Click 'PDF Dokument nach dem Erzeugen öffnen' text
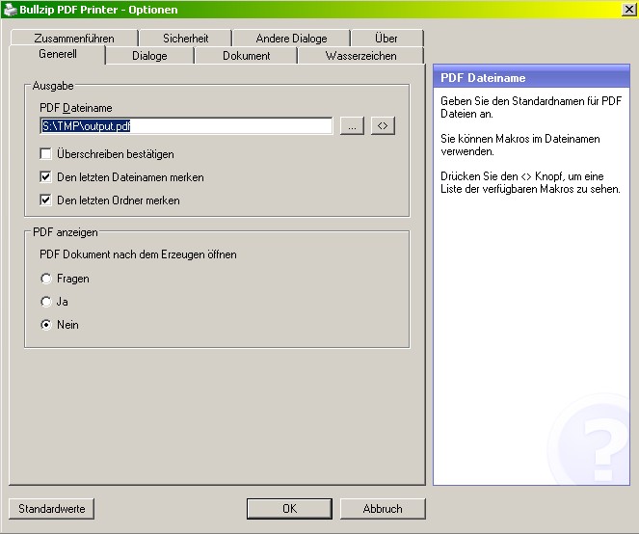This screenshot has width=639, height=534. 138,254
